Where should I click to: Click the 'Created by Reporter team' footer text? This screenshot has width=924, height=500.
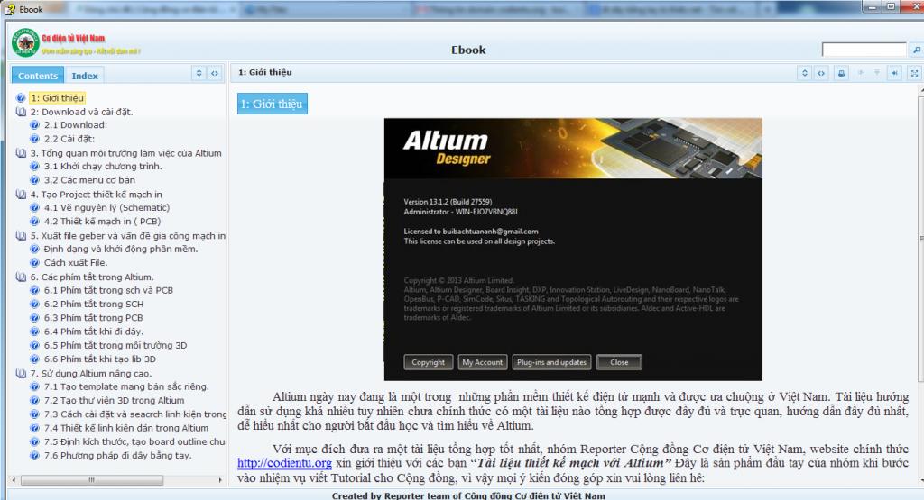pos(468,495)
